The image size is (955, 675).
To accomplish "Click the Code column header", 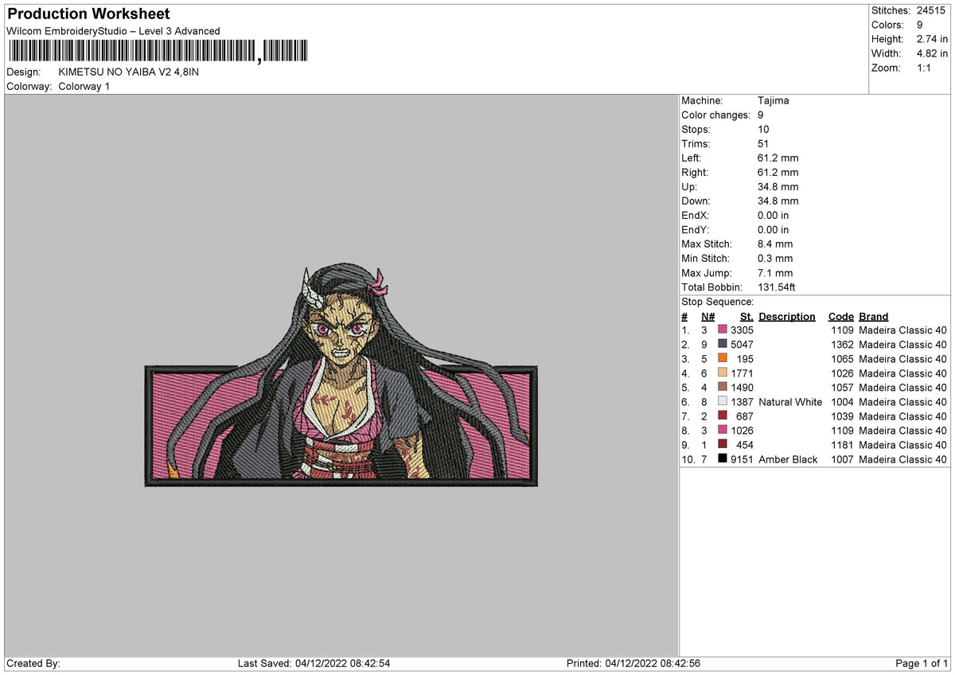I will tap(840, 316).
